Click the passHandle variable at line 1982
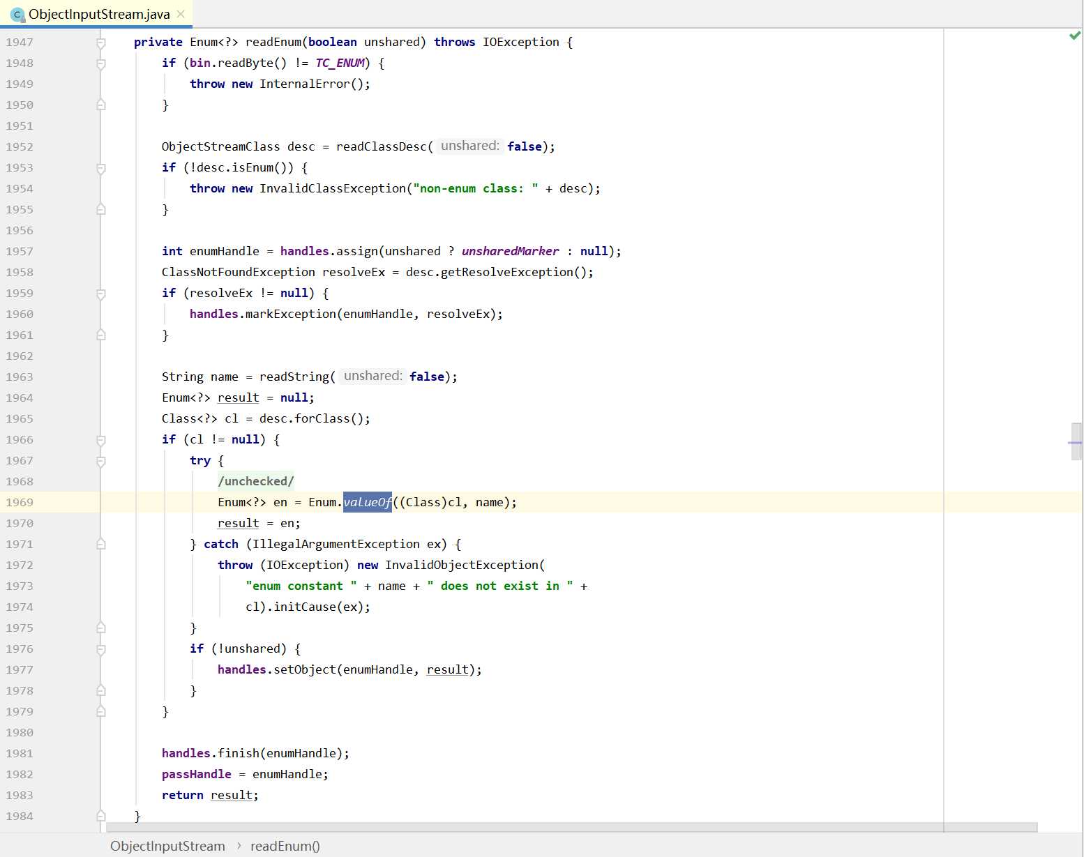 196,774
